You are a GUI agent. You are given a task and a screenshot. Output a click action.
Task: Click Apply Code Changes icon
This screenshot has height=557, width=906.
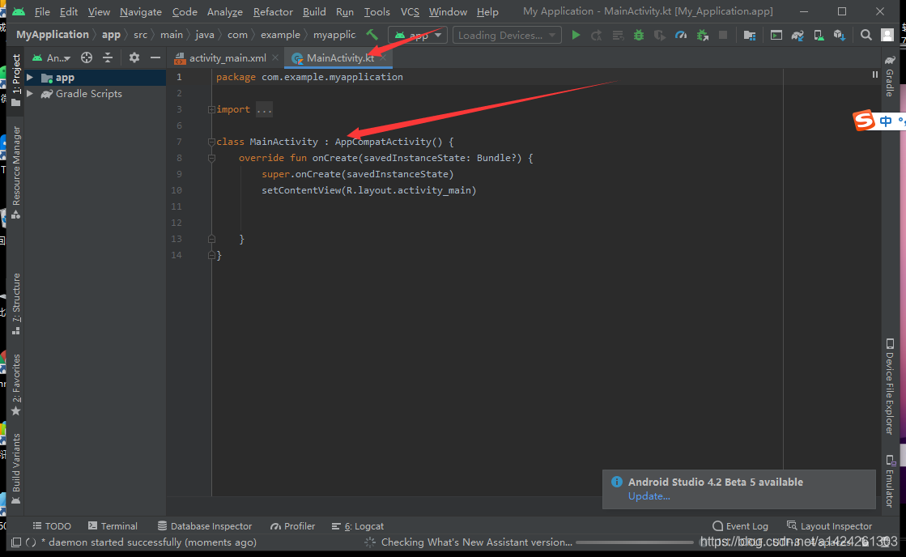point(618,36)
